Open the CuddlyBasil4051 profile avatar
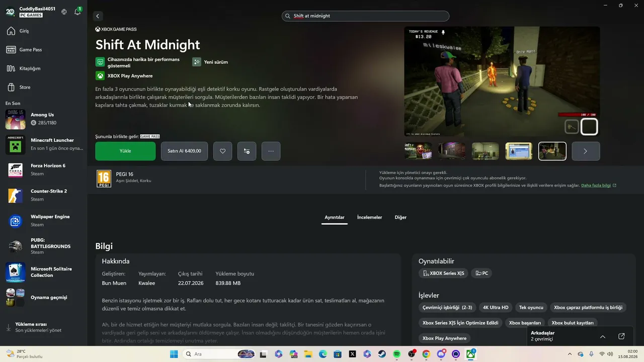This screenshot has width=644, height=362. [x=10, y=12]
